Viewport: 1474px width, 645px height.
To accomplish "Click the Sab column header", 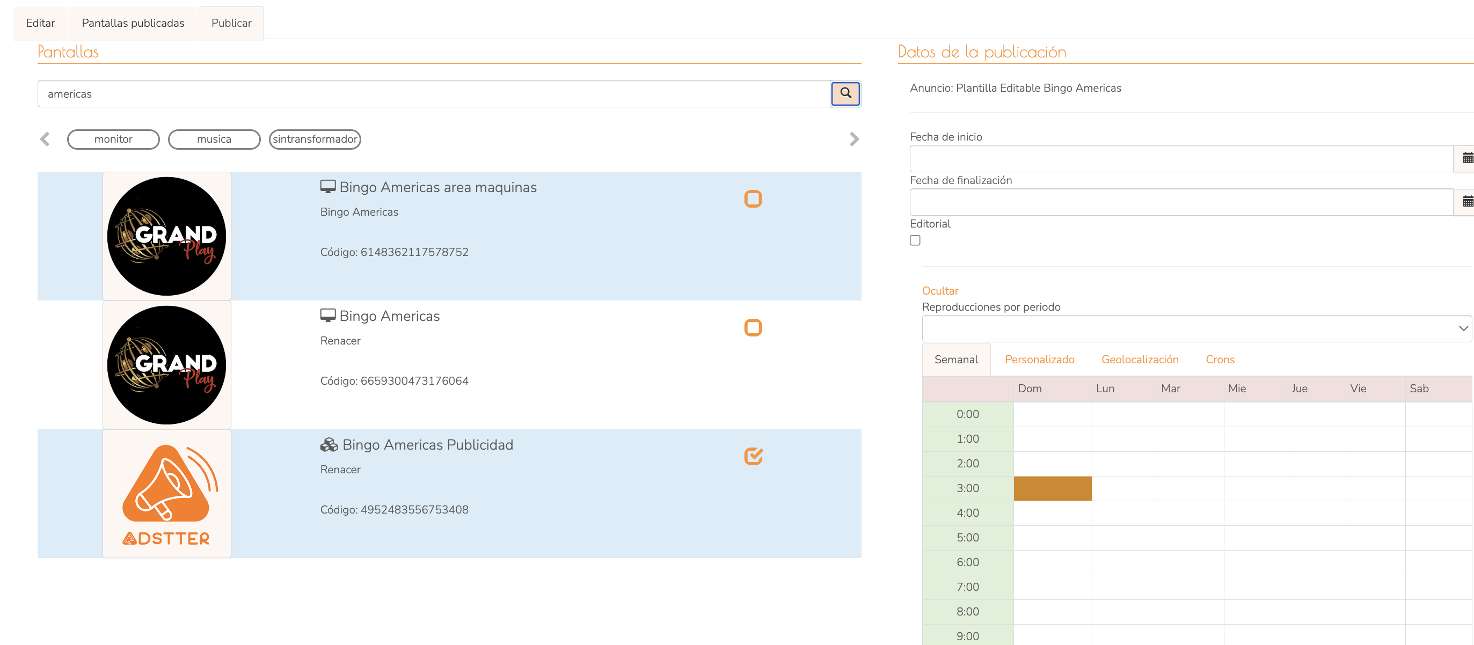I will click(1438, 389).
